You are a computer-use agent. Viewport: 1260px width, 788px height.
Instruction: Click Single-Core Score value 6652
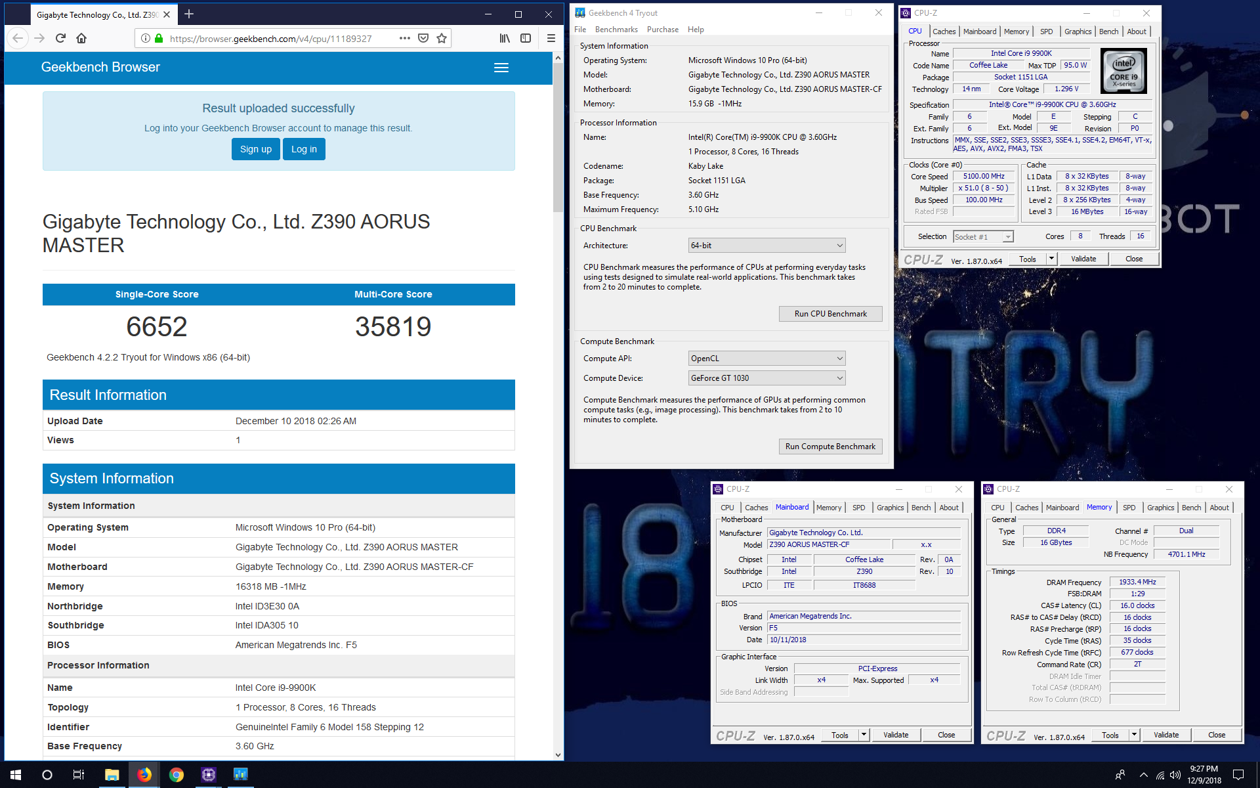pos(157,327)
